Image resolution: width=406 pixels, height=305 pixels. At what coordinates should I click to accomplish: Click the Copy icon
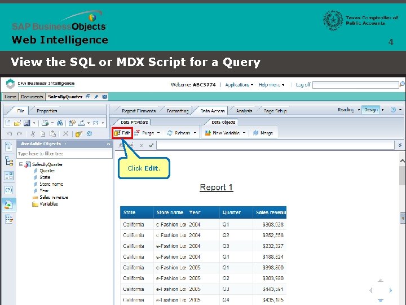point(43,134)
